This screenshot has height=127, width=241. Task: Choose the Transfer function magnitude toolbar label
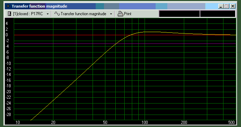point(83,14)
